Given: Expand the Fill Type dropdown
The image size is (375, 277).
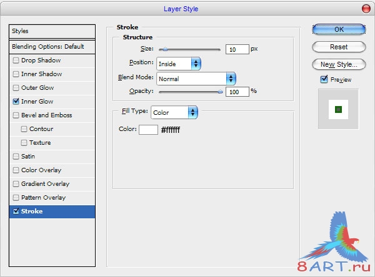Looking at the screenshot, I should (x=174, y=113).
